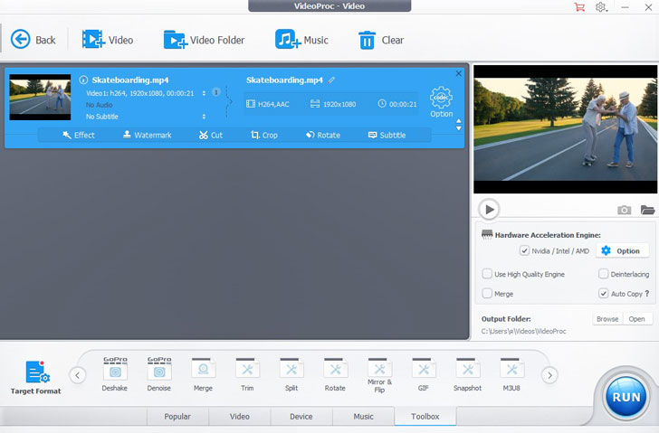The image size is (659, 433).
Task: Open Rotate in the blue video toolbar
Action: [x=323, y=135]
